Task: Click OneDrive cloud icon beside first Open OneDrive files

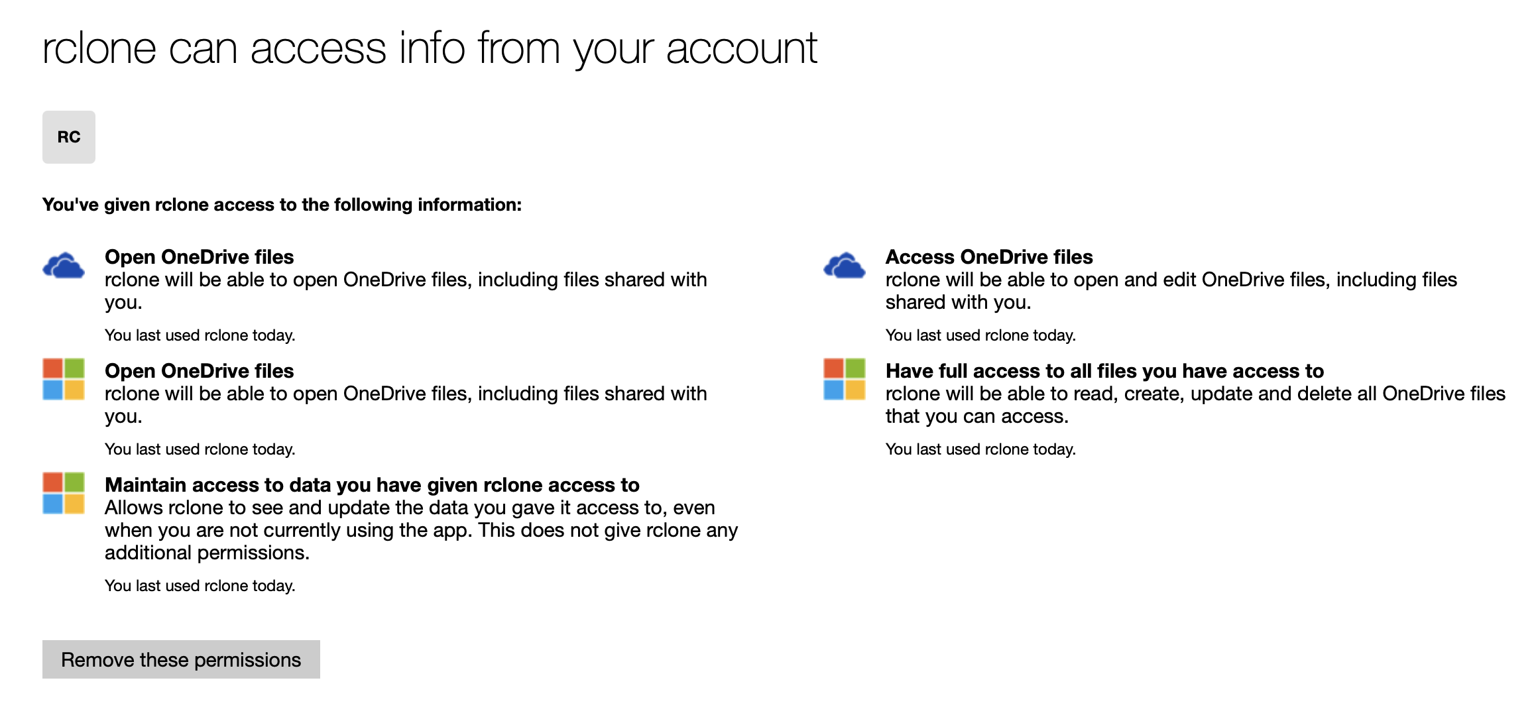Action: pos(64,266)
